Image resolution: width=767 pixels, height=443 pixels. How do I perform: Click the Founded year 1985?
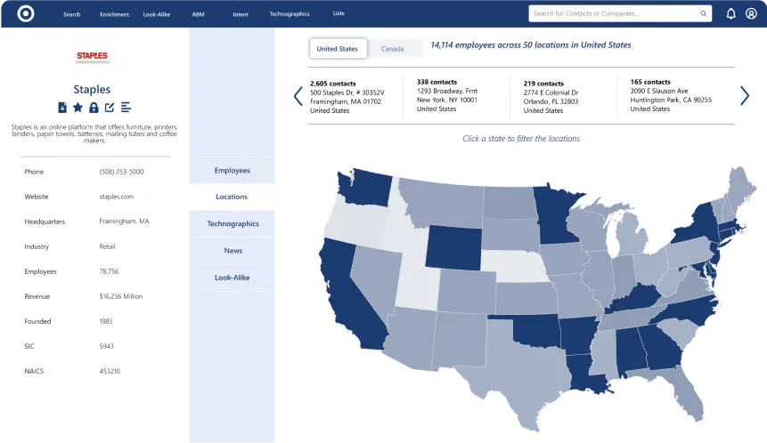point(106,321)
